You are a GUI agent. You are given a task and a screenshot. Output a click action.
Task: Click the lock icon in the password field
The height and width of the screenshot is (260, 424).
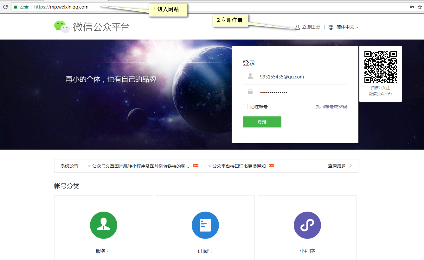[x=250, y=92]
